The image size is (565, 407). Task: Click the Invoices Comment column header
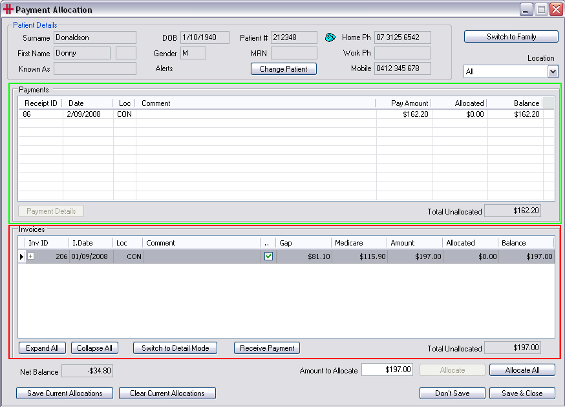tap(201, 243)
